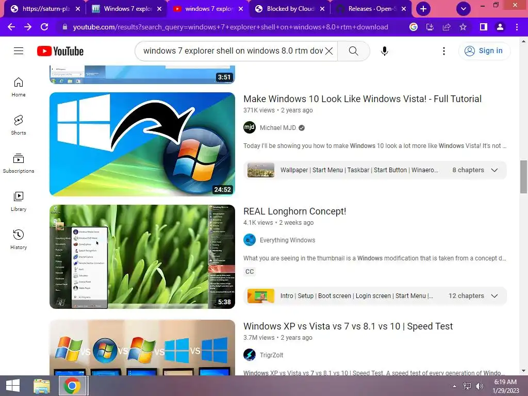Click the YouTube search input field

coord(233,51)
